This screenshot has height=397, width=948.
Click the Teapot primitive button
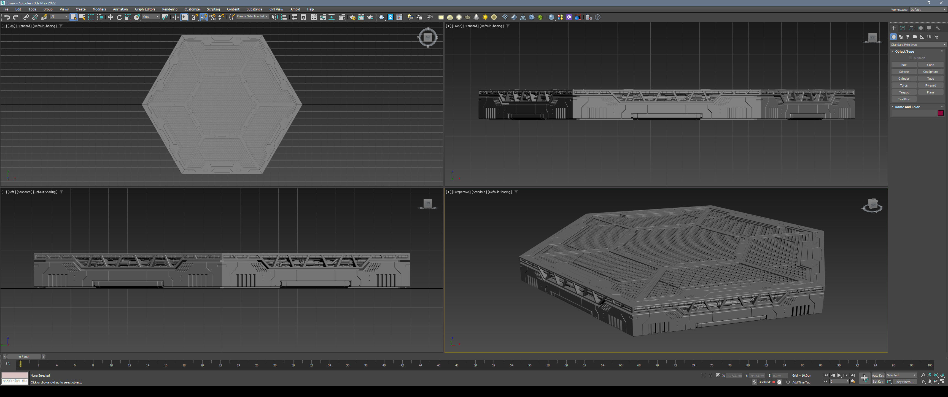click(x=904, y=92)
